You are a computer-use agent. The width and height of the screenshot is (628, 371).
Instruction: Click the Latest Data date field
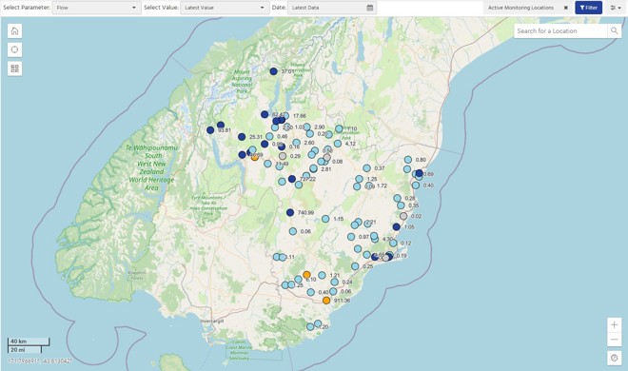(x=332, y=8)
